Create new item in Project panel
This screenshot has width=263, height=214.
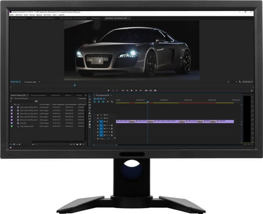pyautogui.click(x=80, y=144)
